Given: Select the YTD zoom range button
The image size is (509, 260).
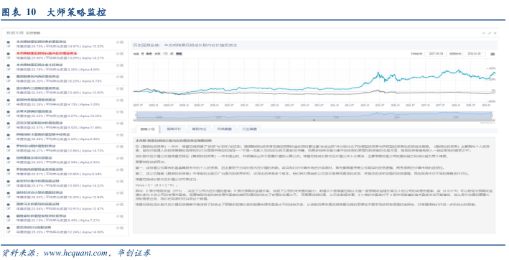Looking at the screenshot, I should tap(166, 54).
